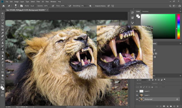Open the File menu
The image size is (182, 108).
pyautogui.click(x=7, y=2)
